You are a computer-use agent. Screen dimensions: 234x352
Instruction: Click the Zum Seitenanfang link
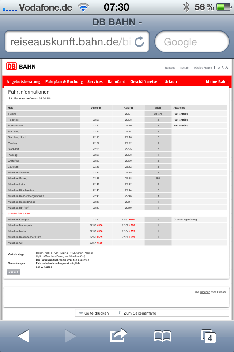140,313
